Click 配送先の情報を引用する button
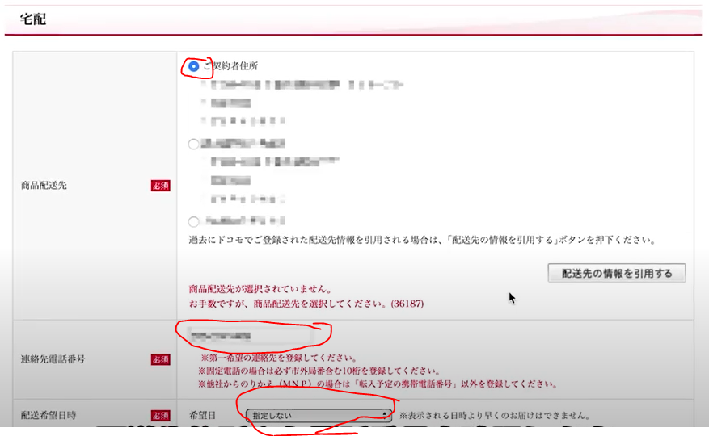 tap(617, 274)
